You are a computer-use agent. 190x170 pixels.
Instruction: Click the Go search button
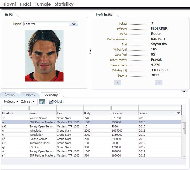coord(74,24)
